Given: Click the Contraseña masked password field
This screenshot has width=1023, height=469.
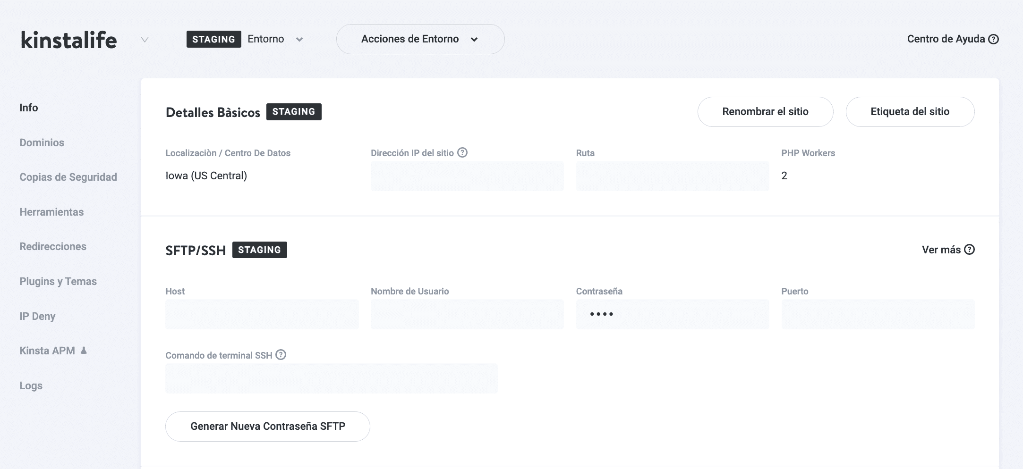Looking at the screenshot, I should click(672, 314).
